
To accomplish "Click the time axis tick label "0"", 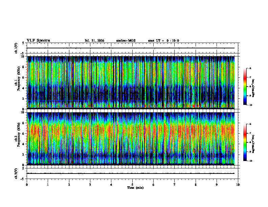I will coord(27,185).
